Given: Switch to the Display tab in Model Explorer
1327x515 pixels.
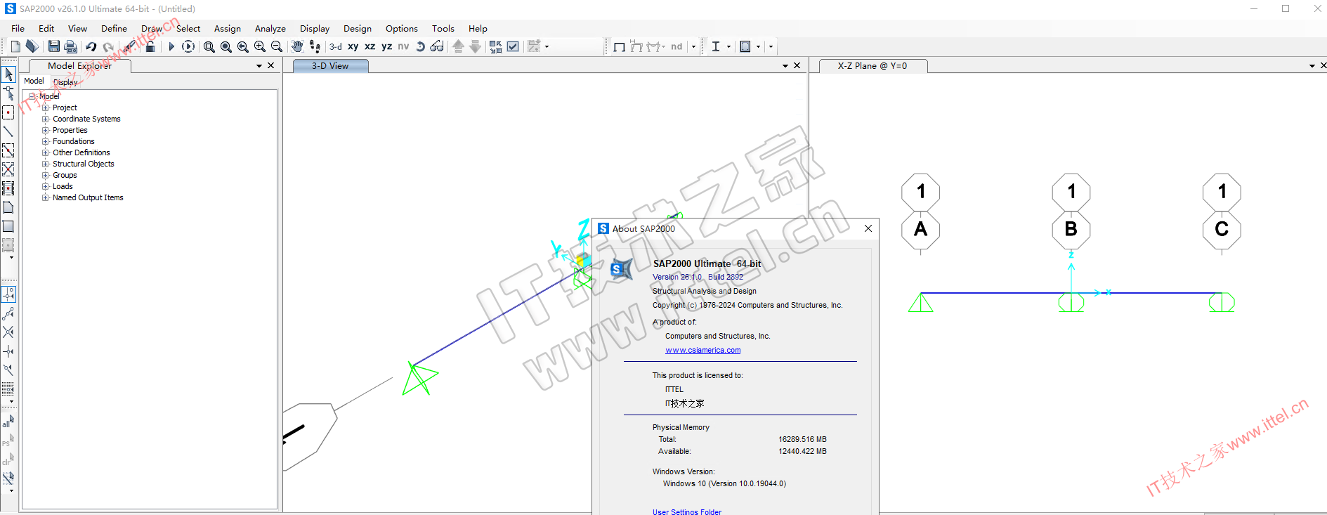Looking at the screenshot, I should (65, 82).
